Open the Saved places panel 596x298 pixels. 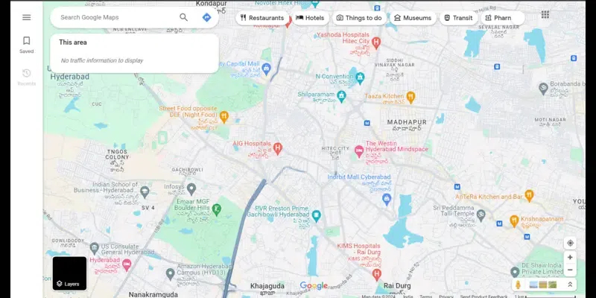[x=27, y=45]
